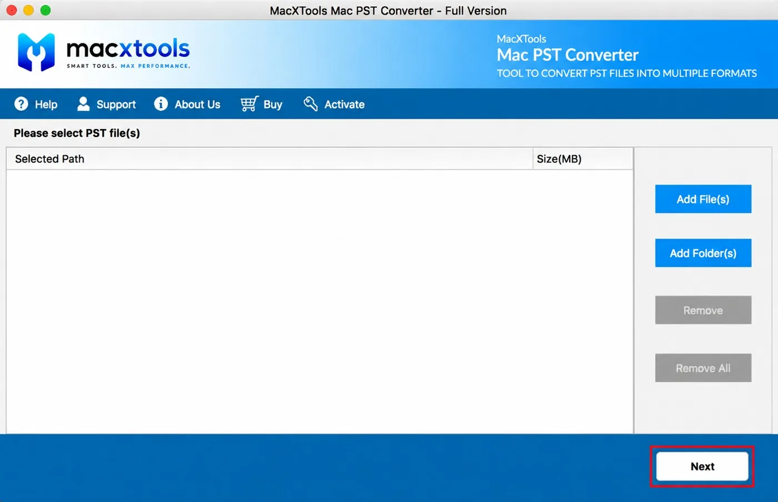
Task: Proceed with the Next button
Action: tap(702, 466)
